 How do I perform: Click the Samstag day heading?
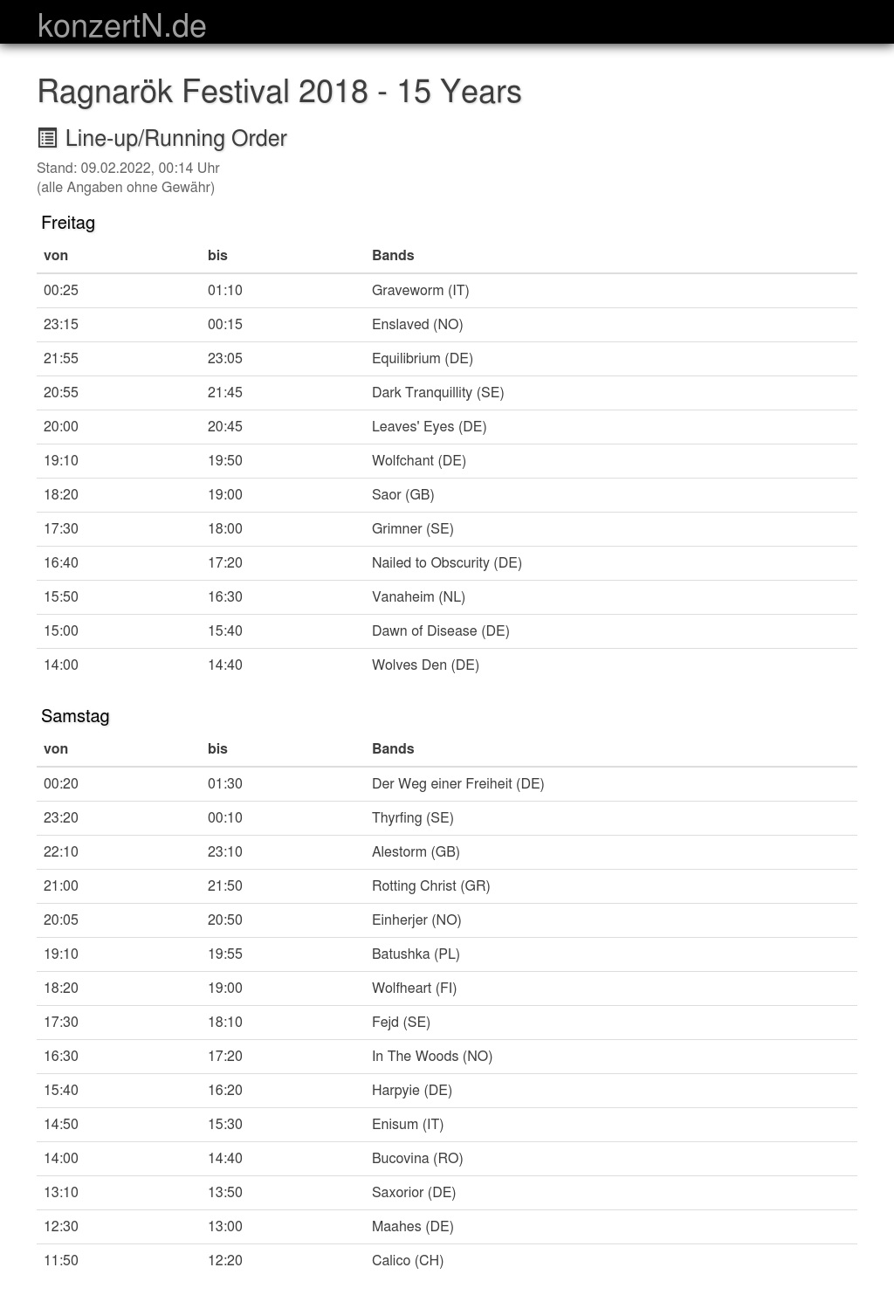click(75, 716)
